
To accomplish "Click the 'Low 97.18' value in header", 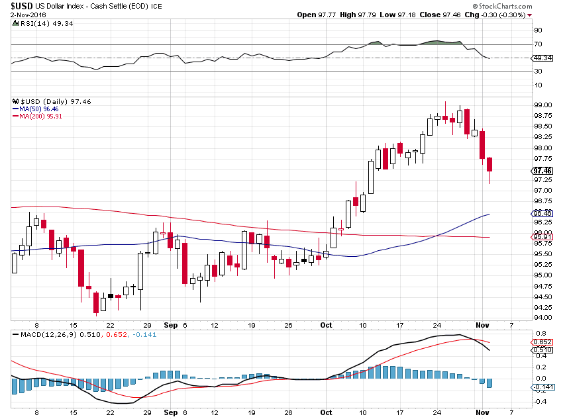I will click(x=397, y=15).
